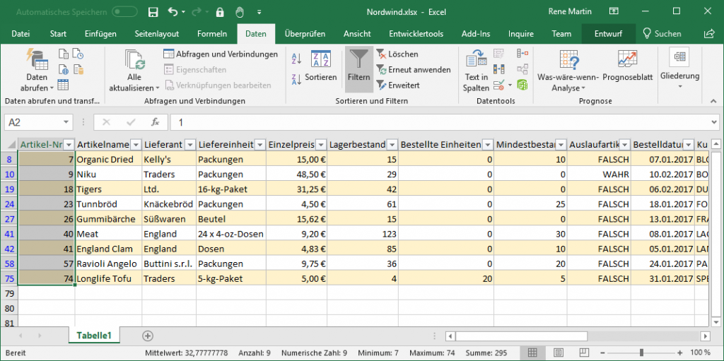Click the lock icon in quick access
Viewport: 724px width, 361px height.
click(220, 12)
